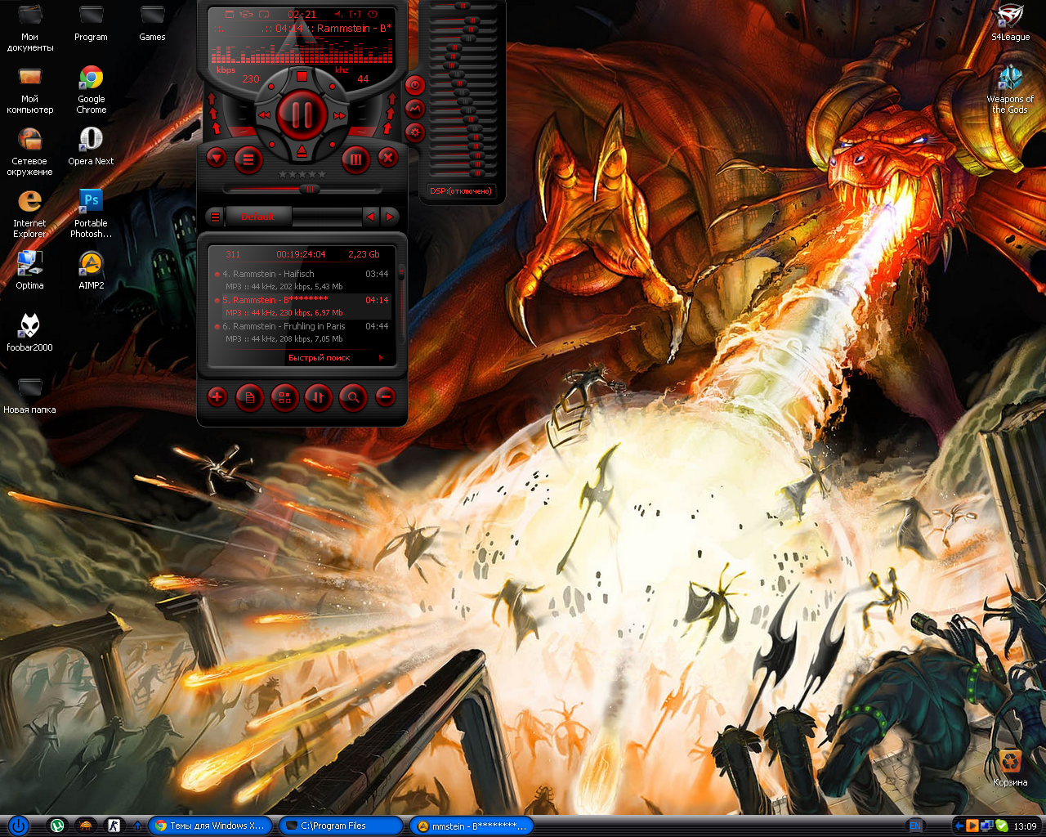Screen dimensions: 1046x837
Task: Close the AIMP player with X button
Action: [388, 158]
